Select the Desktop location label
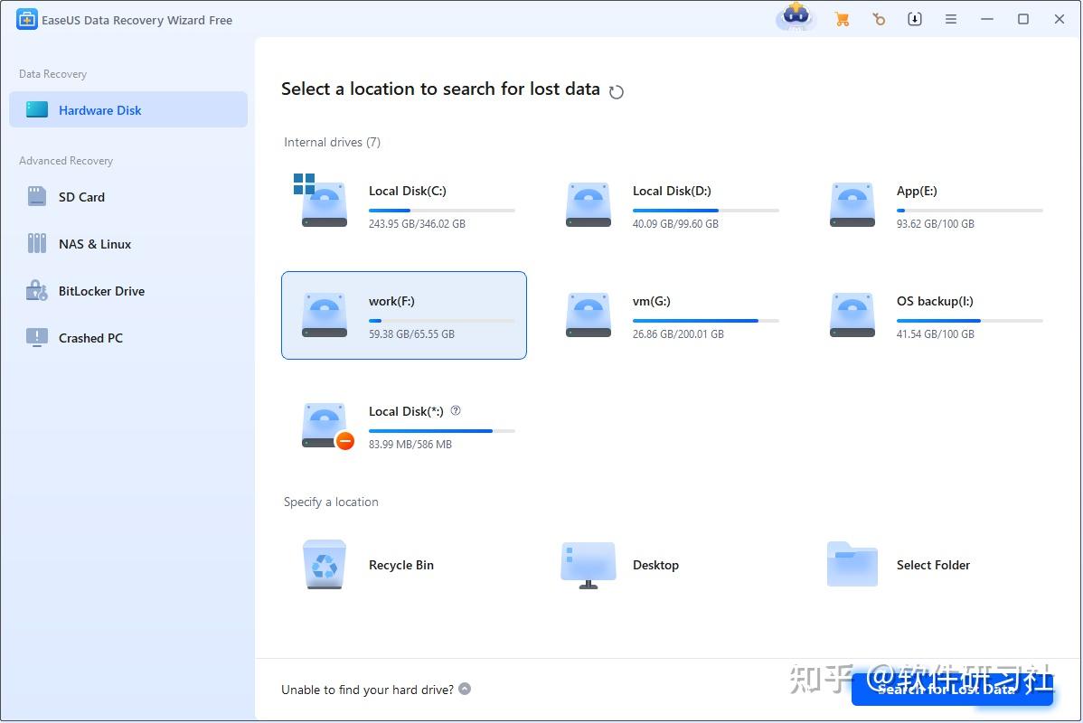This screenshot has width=1083, height=723. (x=655, y=565)
